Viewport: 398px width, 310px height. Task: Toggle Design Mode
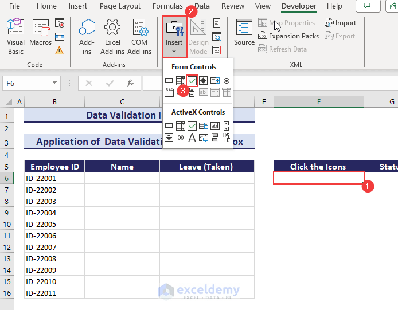[x=198, y=36]
